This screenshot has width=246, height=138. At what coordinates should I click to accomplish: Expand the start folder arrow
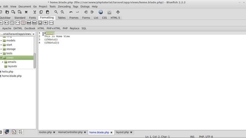click(1, 45)
